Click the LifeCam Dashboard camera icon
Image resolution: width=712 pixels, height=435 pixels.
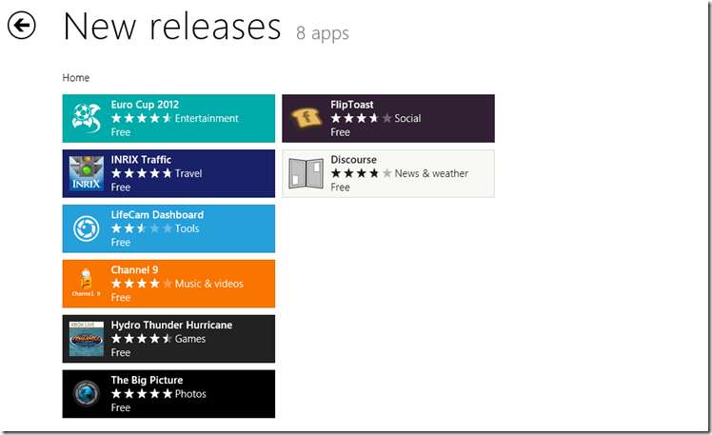pos(87,228)
